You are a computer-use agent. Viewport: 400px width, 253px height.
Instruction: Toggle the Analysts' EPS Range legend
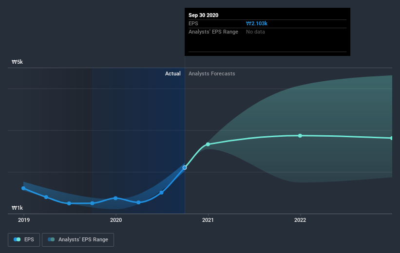click(x=78, y=240)
